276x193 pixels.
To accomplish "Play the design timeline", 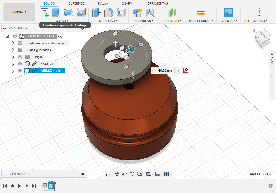I will tap(19, 186).
